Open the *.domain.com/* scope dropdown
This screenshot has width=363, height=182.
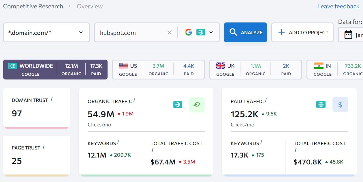(46, 33)
